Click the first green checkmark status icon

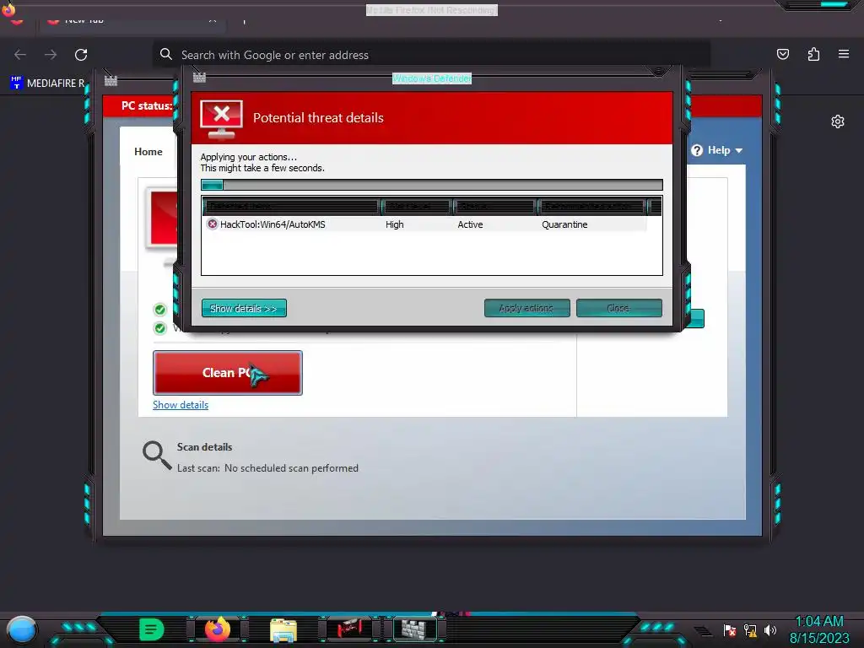point(159,310)
